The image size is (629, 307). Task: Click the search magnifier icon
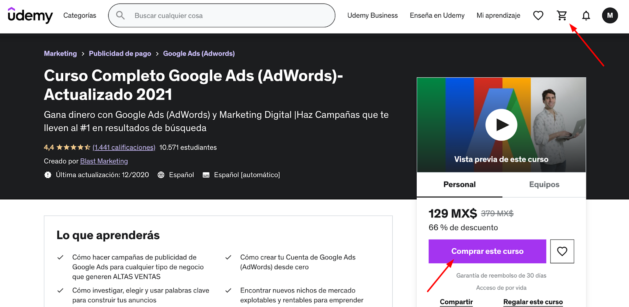(x=120, y=15)
